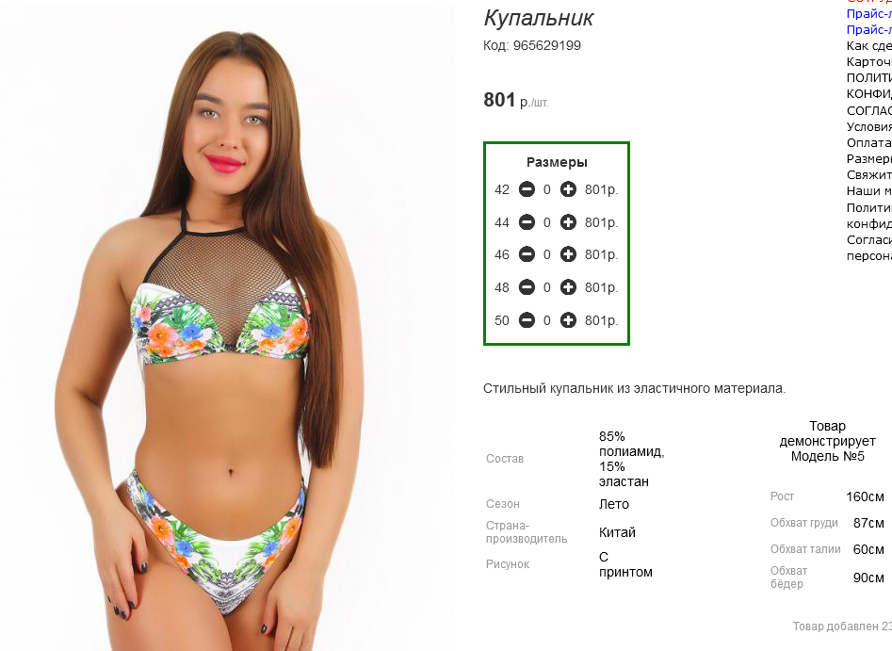
Task: Click the size 50 quantity value
Action: click(x=546, y=321)
